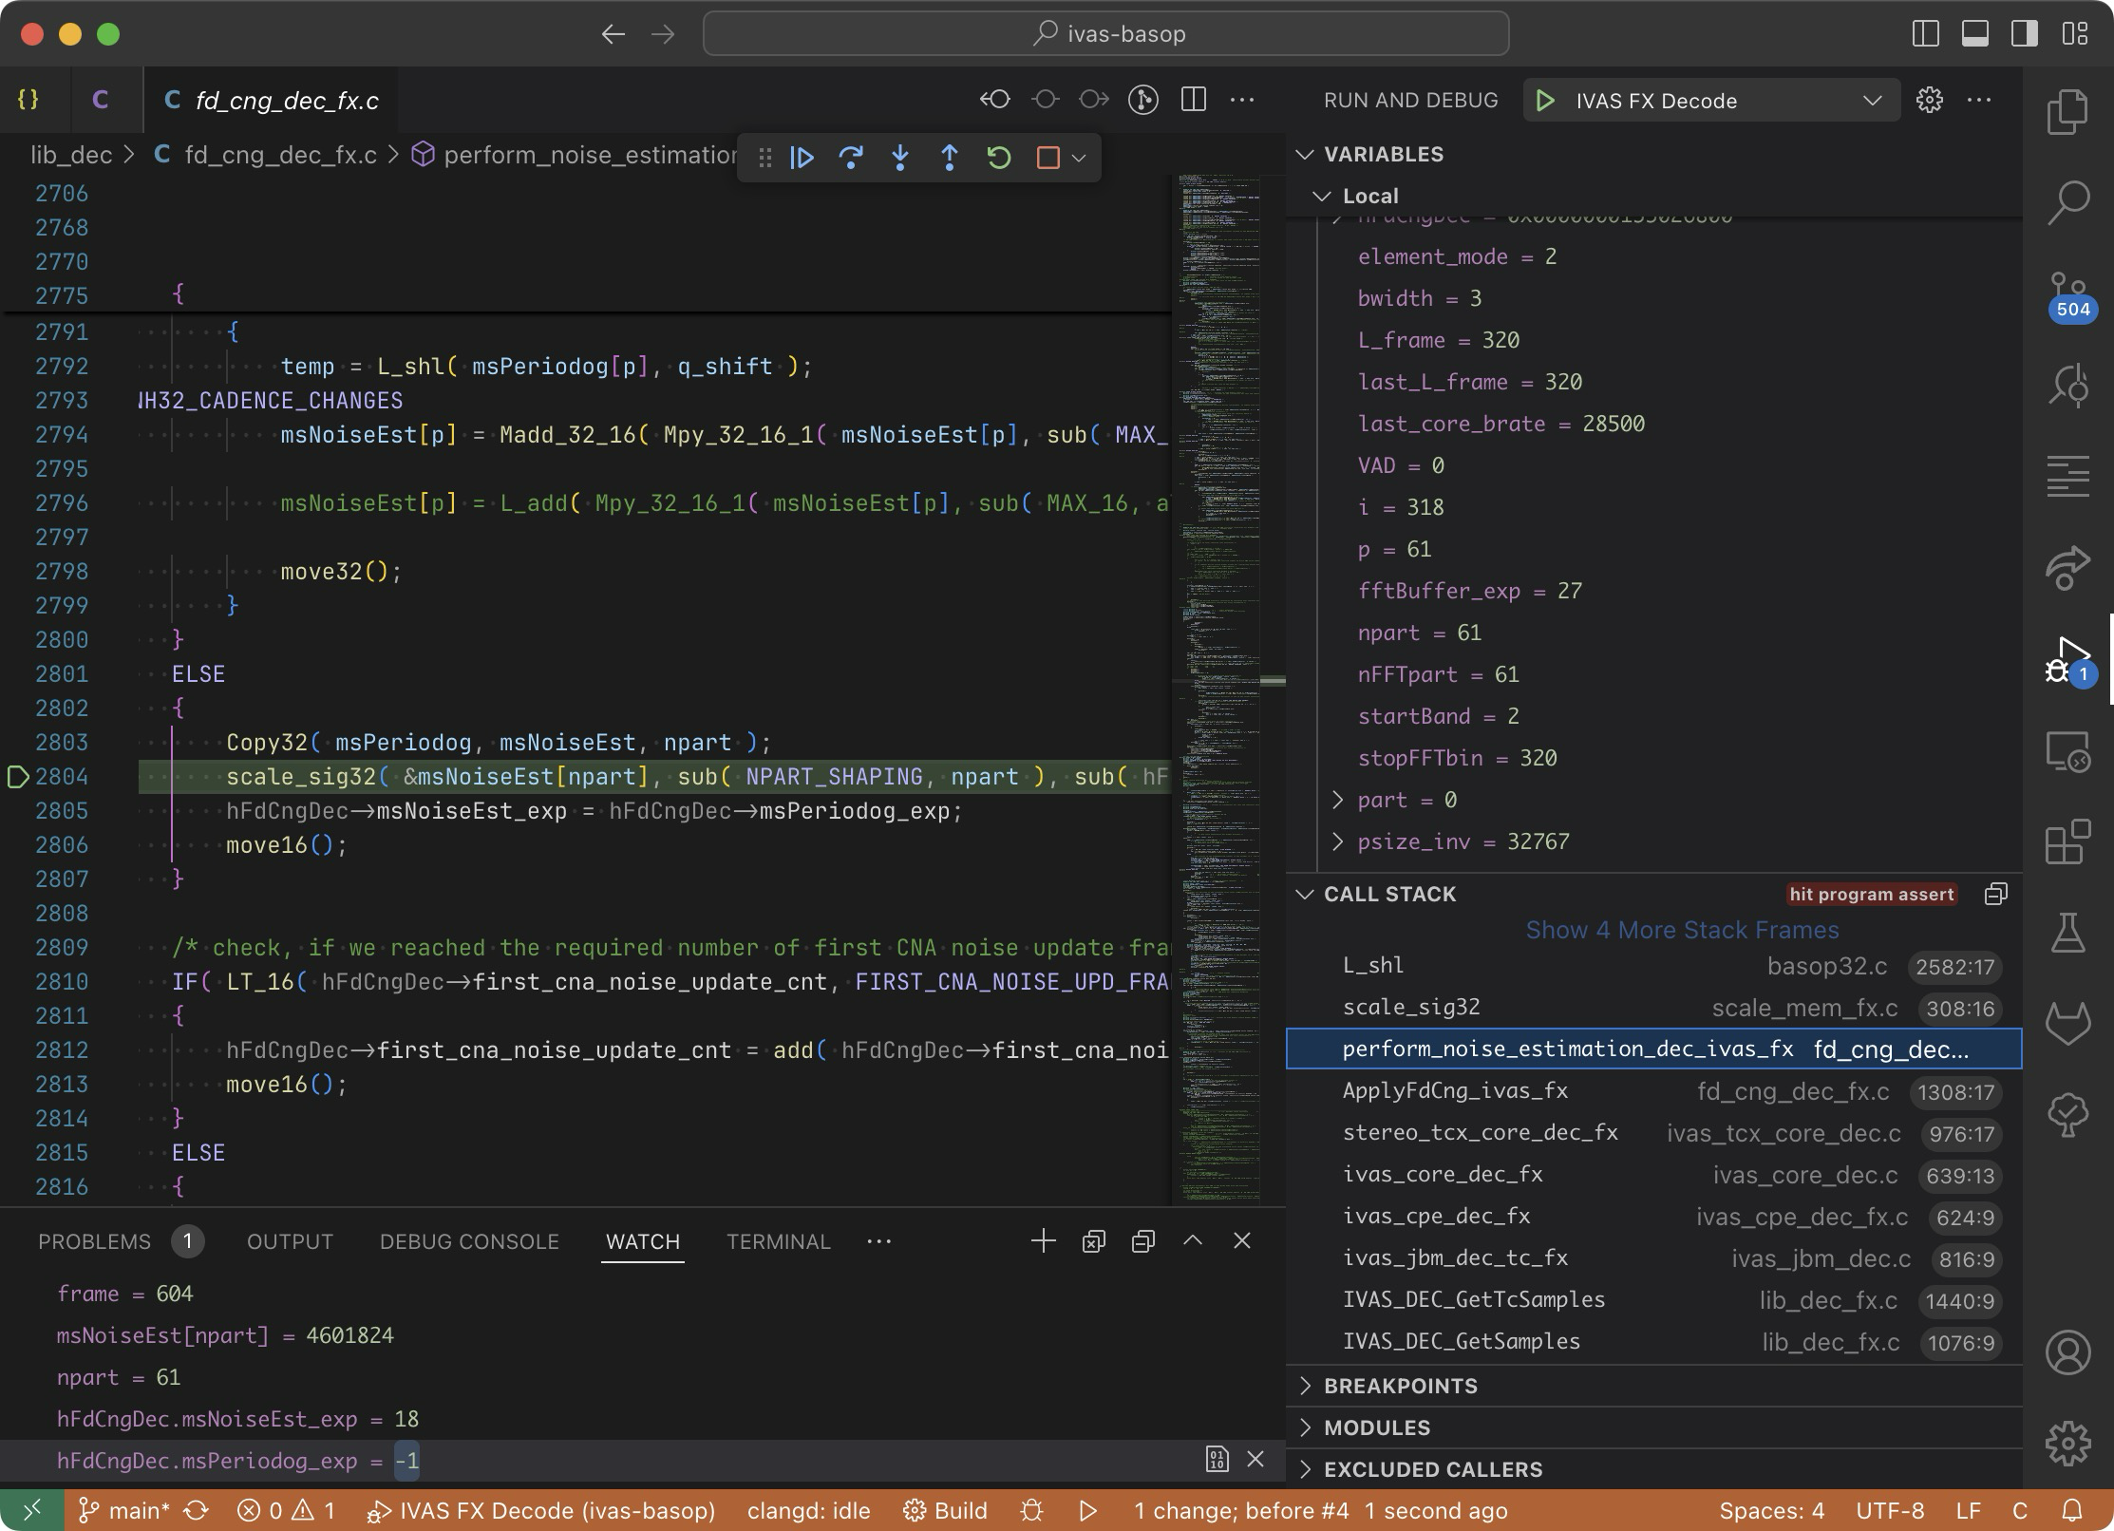Switch to the TERMINAL tab
This screenshot has width=2114, height=1531.
pyautogui.click(x=778, y=1241)
